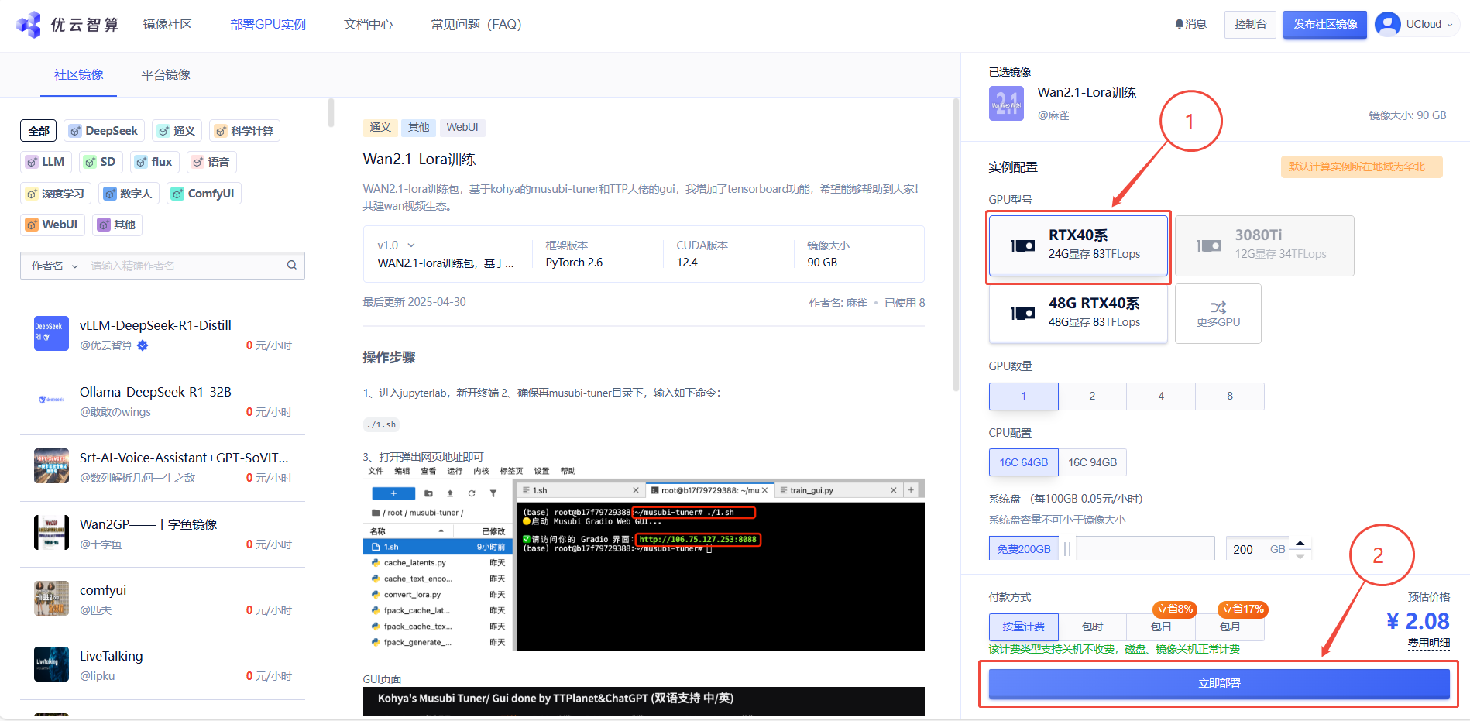The width and height of the screenshot is (1470, 721).
Task: Expand the UCloud account dropdown arrow
Action: click(1450, 25)
